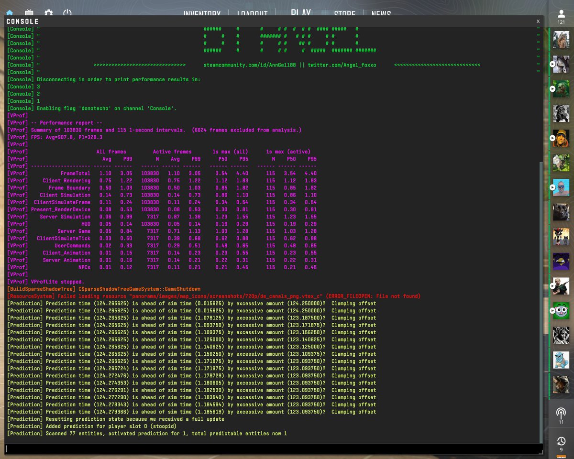
Task: Close the console window
Action: pos(538,21)
